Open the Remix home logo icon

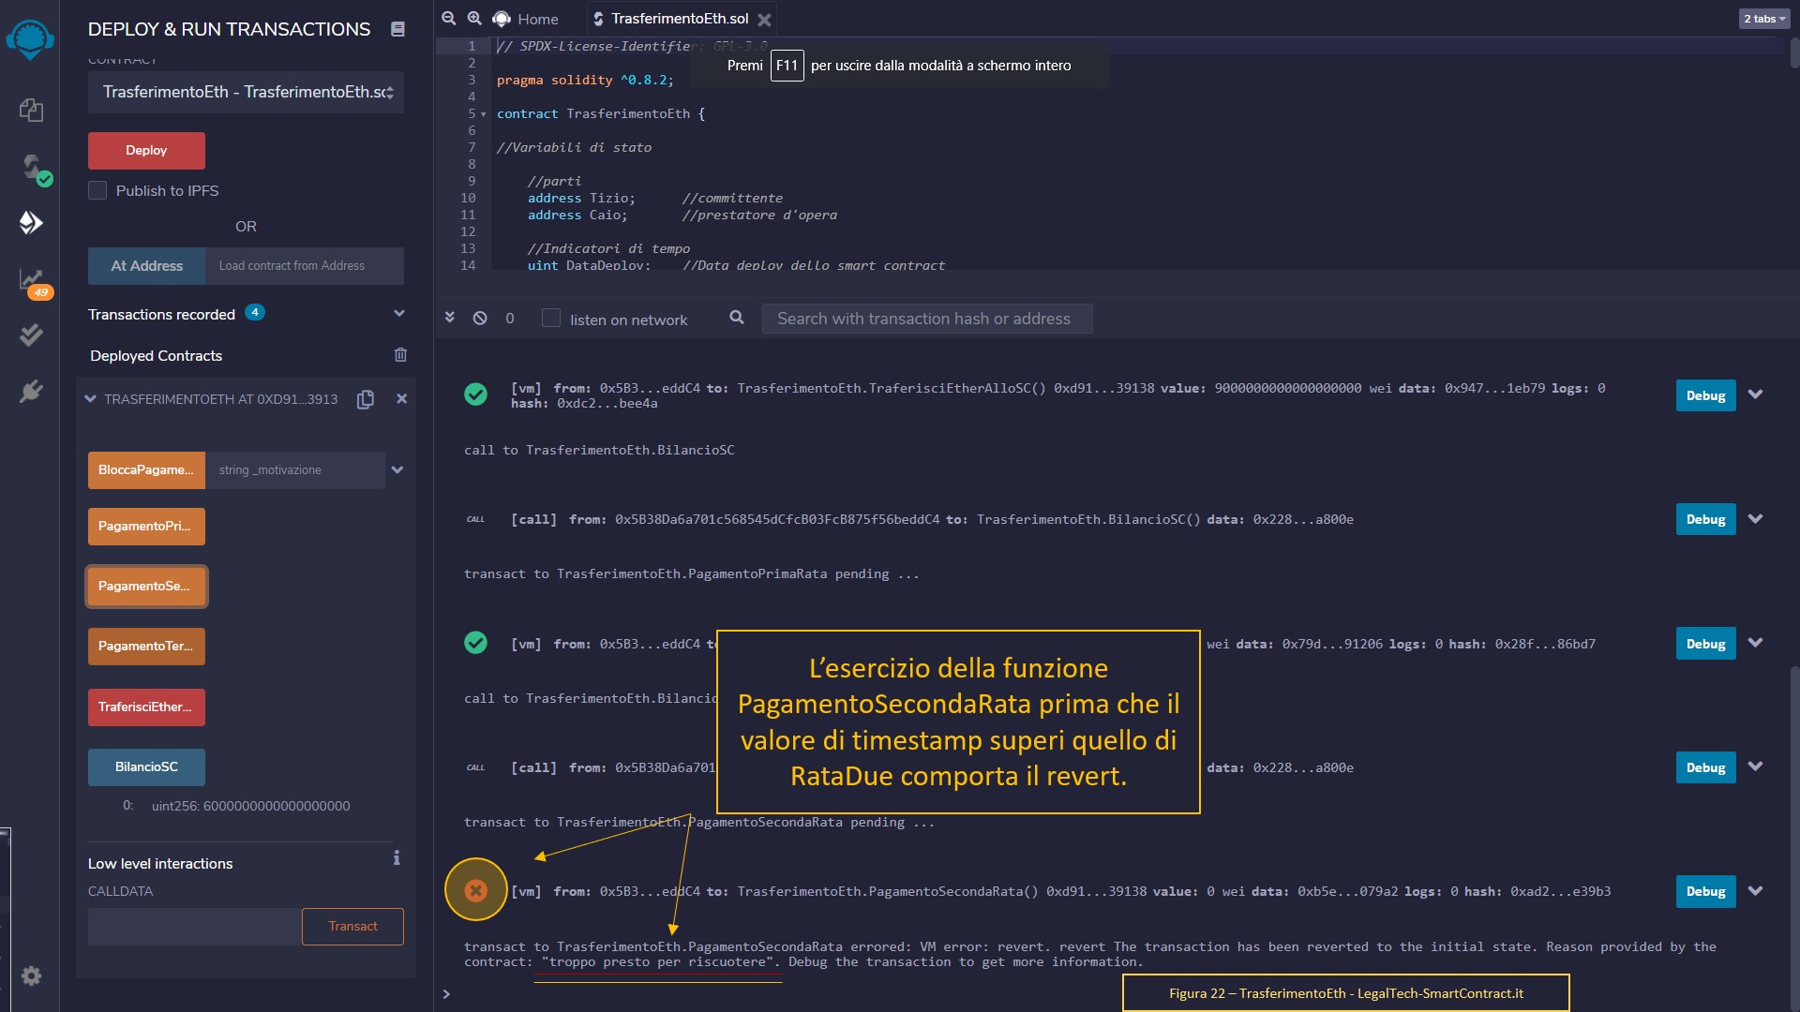(30, 39)
